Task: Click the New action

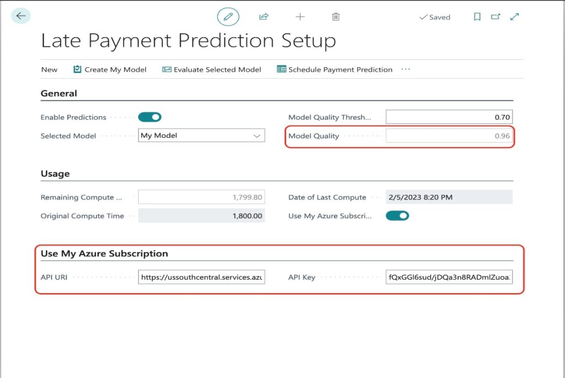Action: click(49, 69)
